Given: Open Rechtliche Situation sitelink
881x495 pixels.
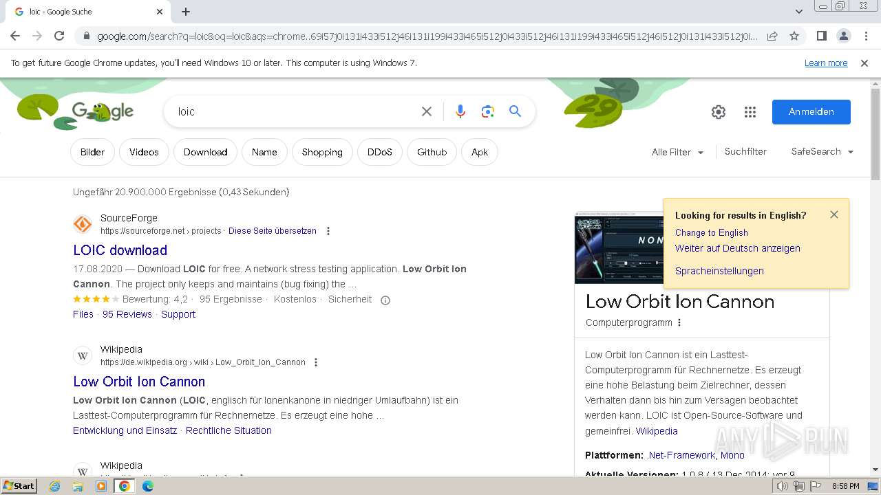Looking at the screenshot, I should pos(229,430).
